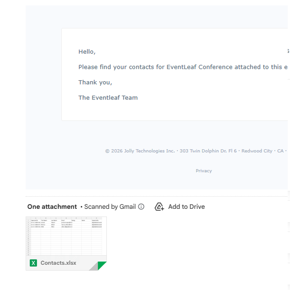The height and width of the screenshot is (290, 290).
Task: Click the Hello greeting line
Action: coord(87,52)
